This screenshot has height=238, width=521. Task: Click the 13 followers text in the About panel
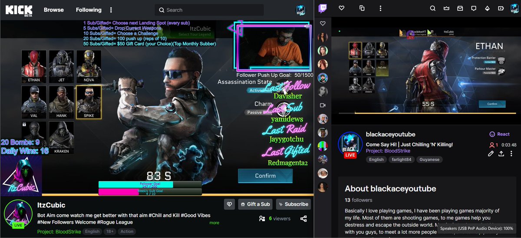[359, 200]
